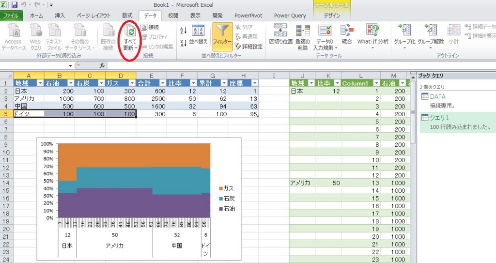Open existing connections (既存の接続)
The image size is (496, 263).
point(108,37)
